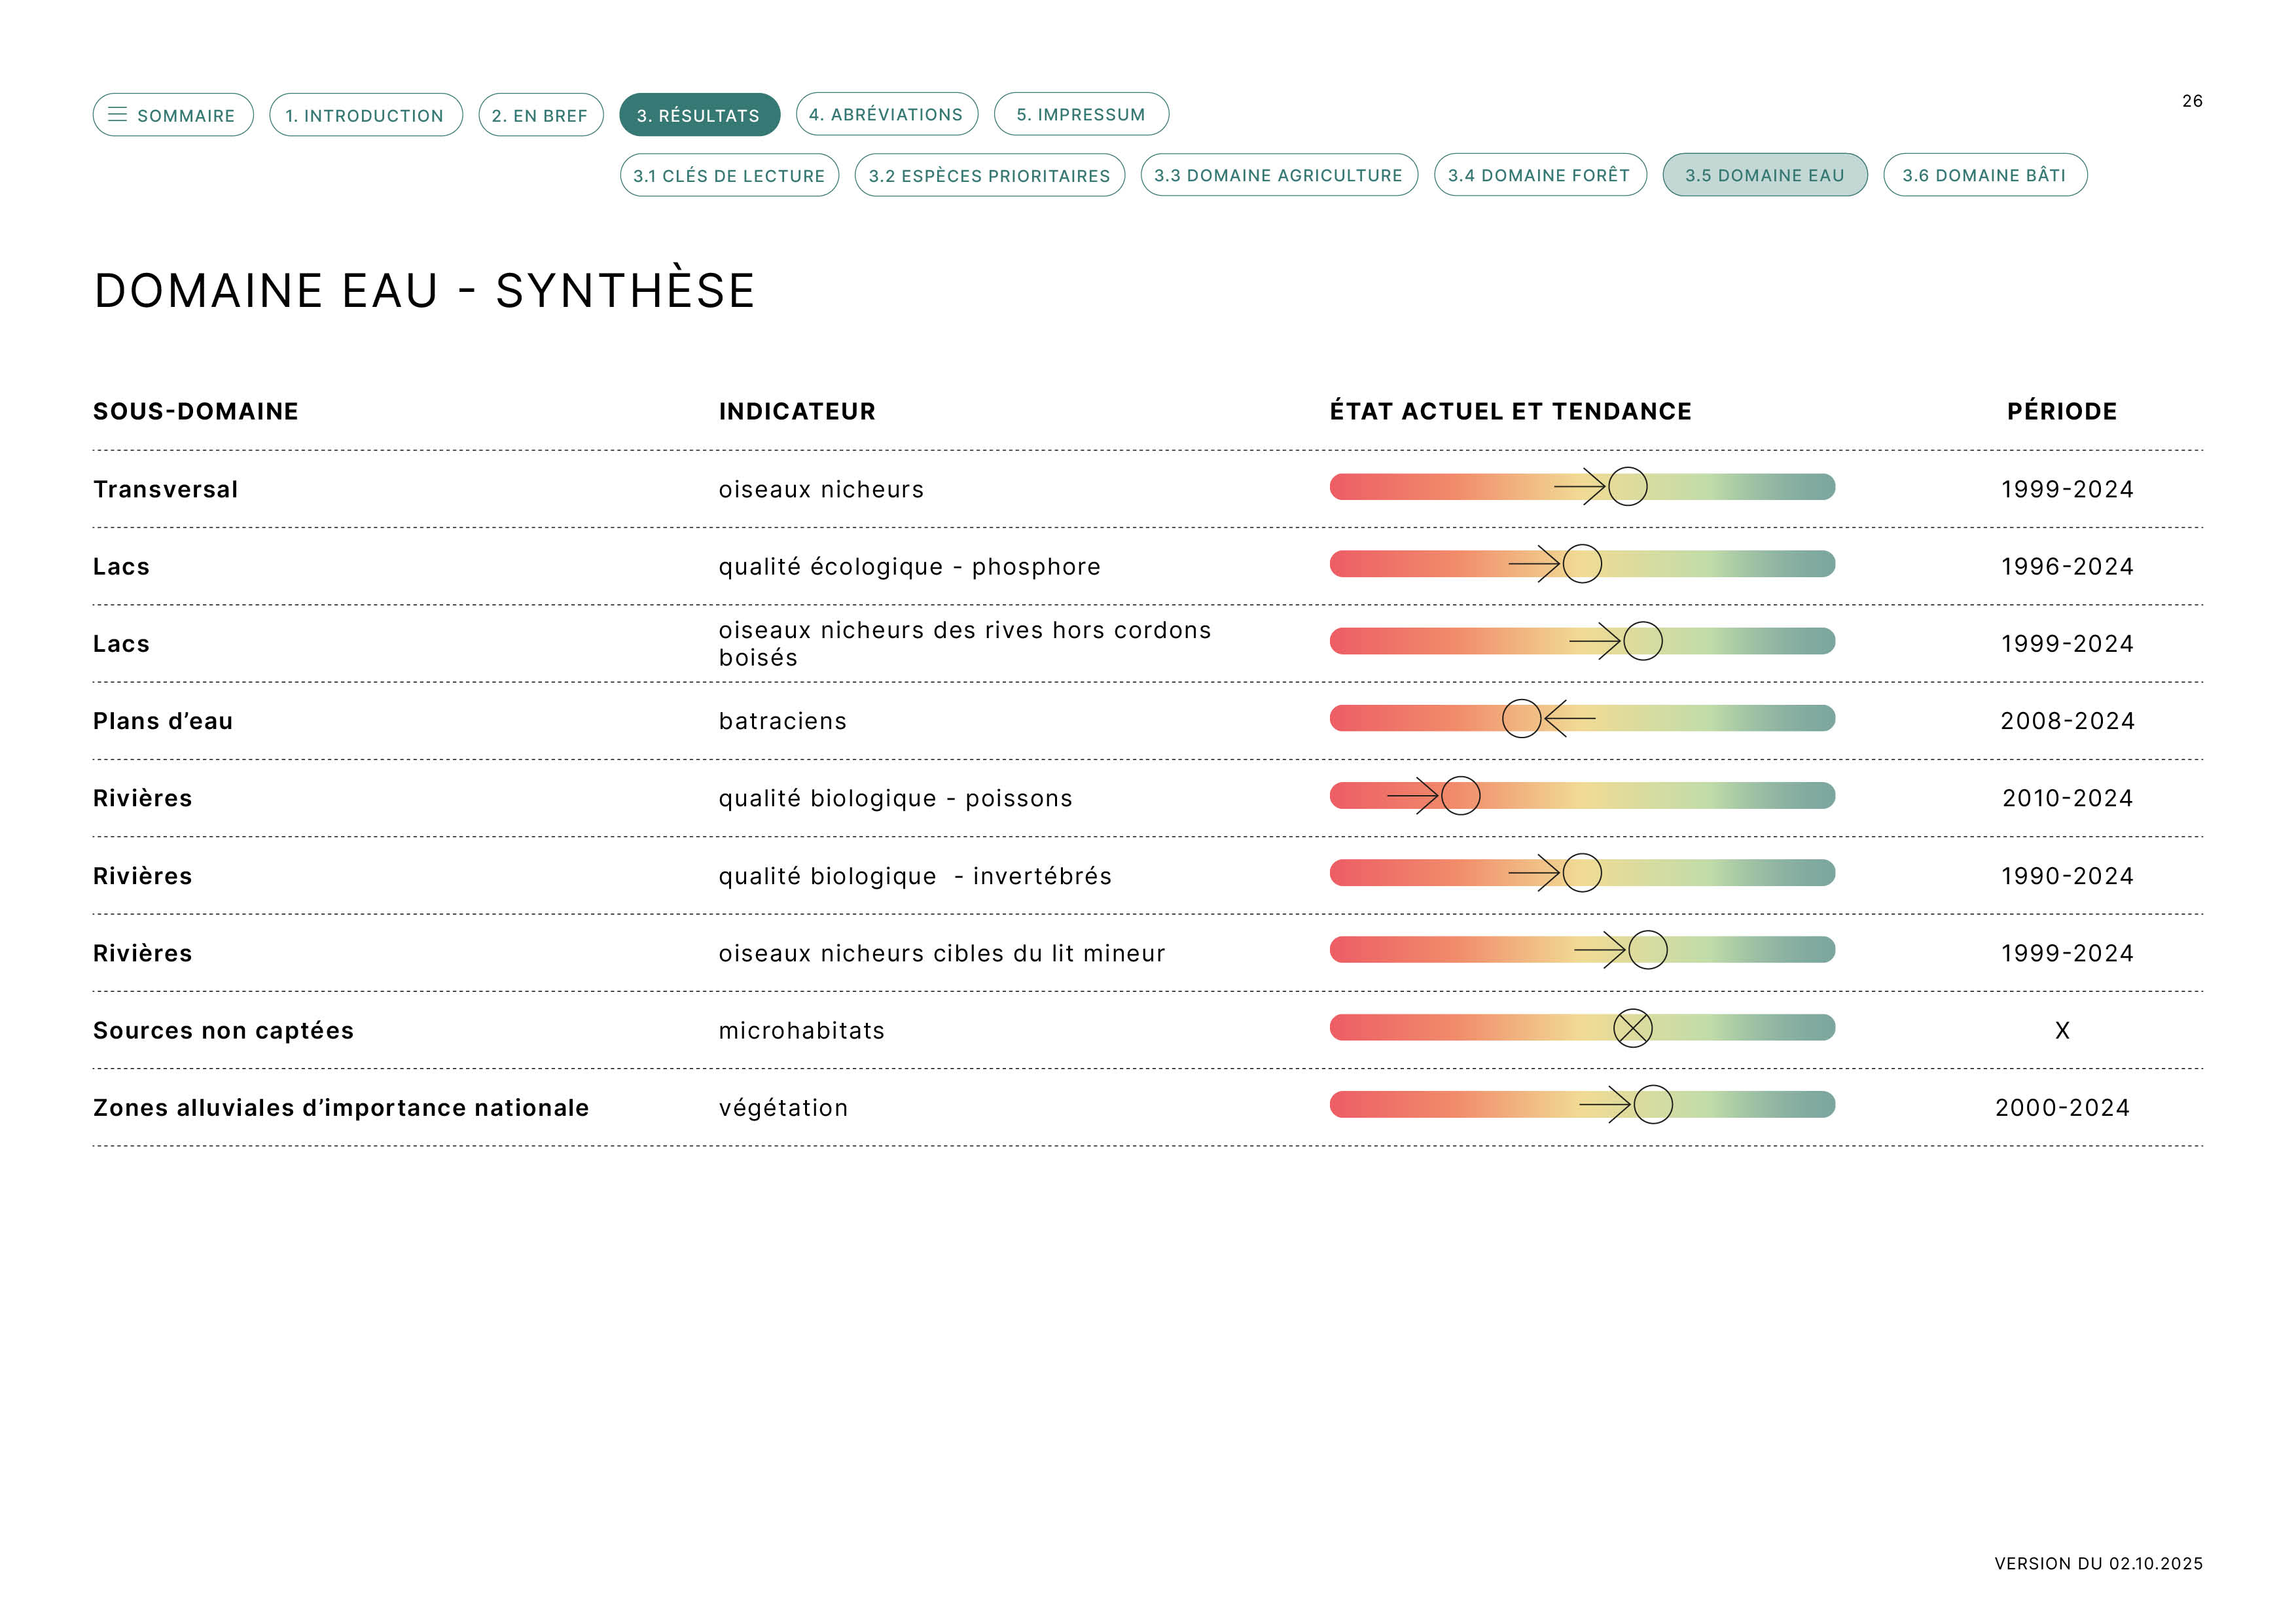Click the crossed circle on microhabitats gauge
The width and height of the screenshot is (2296, 1623).
tap(1632, 1028)
